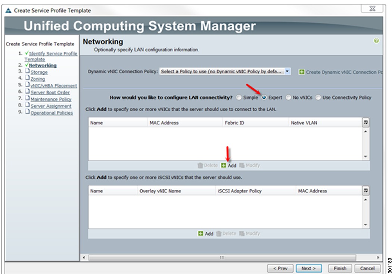392x274 pixels.
Task: Click Add under the vNICs table
Action: [x=229, y=166]
